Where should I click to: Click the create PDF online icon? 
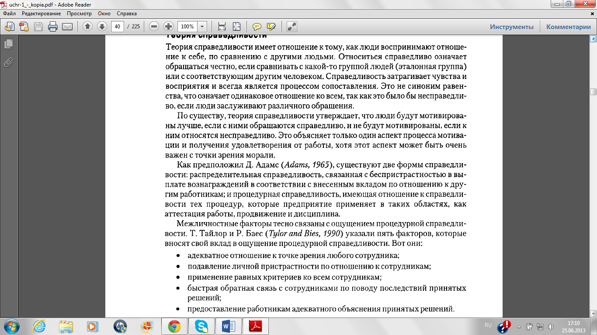click(24, 27)
